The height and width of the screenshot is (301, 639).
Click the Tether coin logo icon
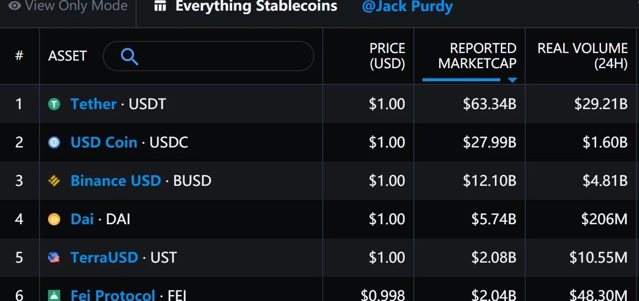point(54,105)
